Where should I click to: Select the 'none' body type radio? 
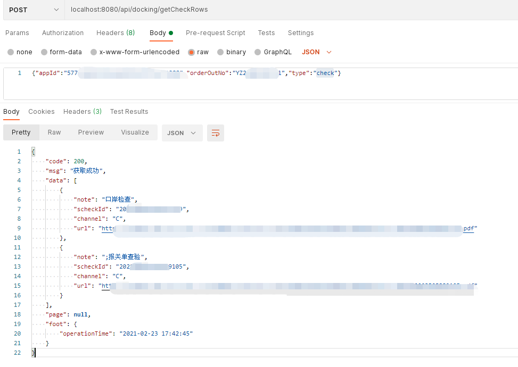tap(11, 52)
